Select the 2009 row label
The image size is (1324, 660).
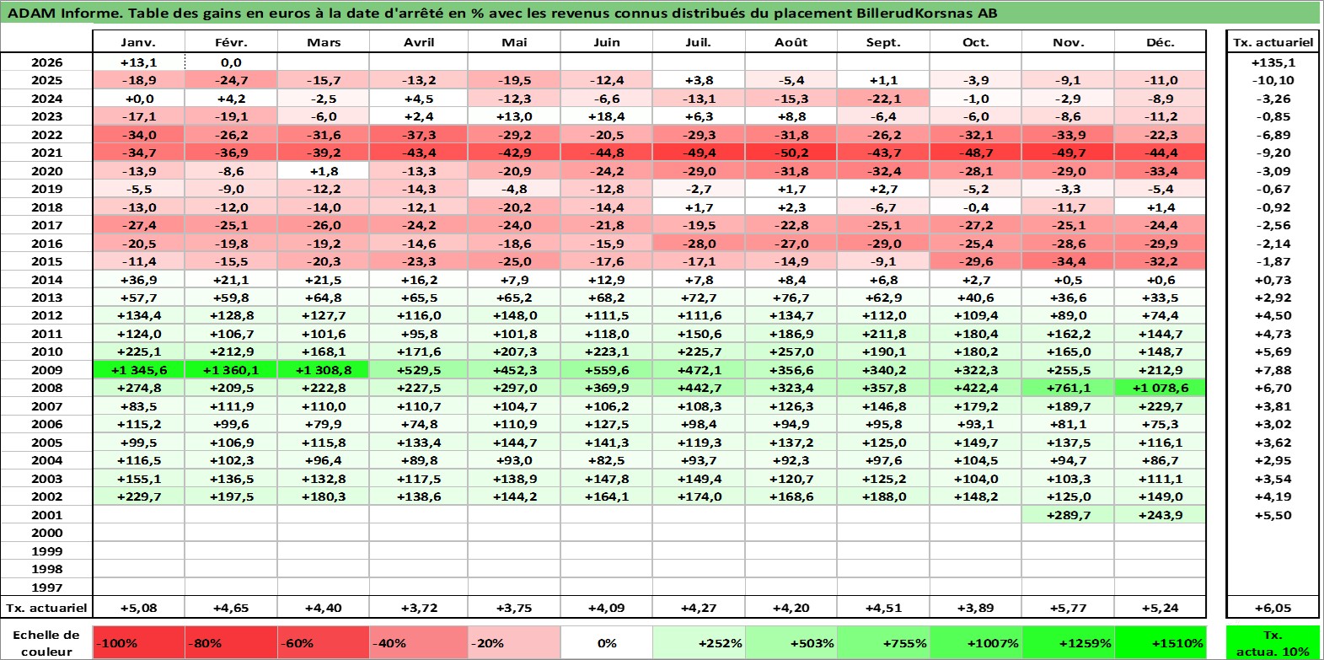[46, 370]
